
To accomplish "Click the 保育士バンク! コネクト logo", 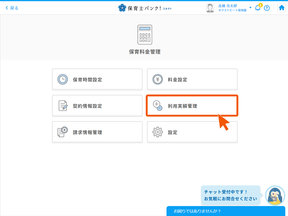I will pos(145,8).
